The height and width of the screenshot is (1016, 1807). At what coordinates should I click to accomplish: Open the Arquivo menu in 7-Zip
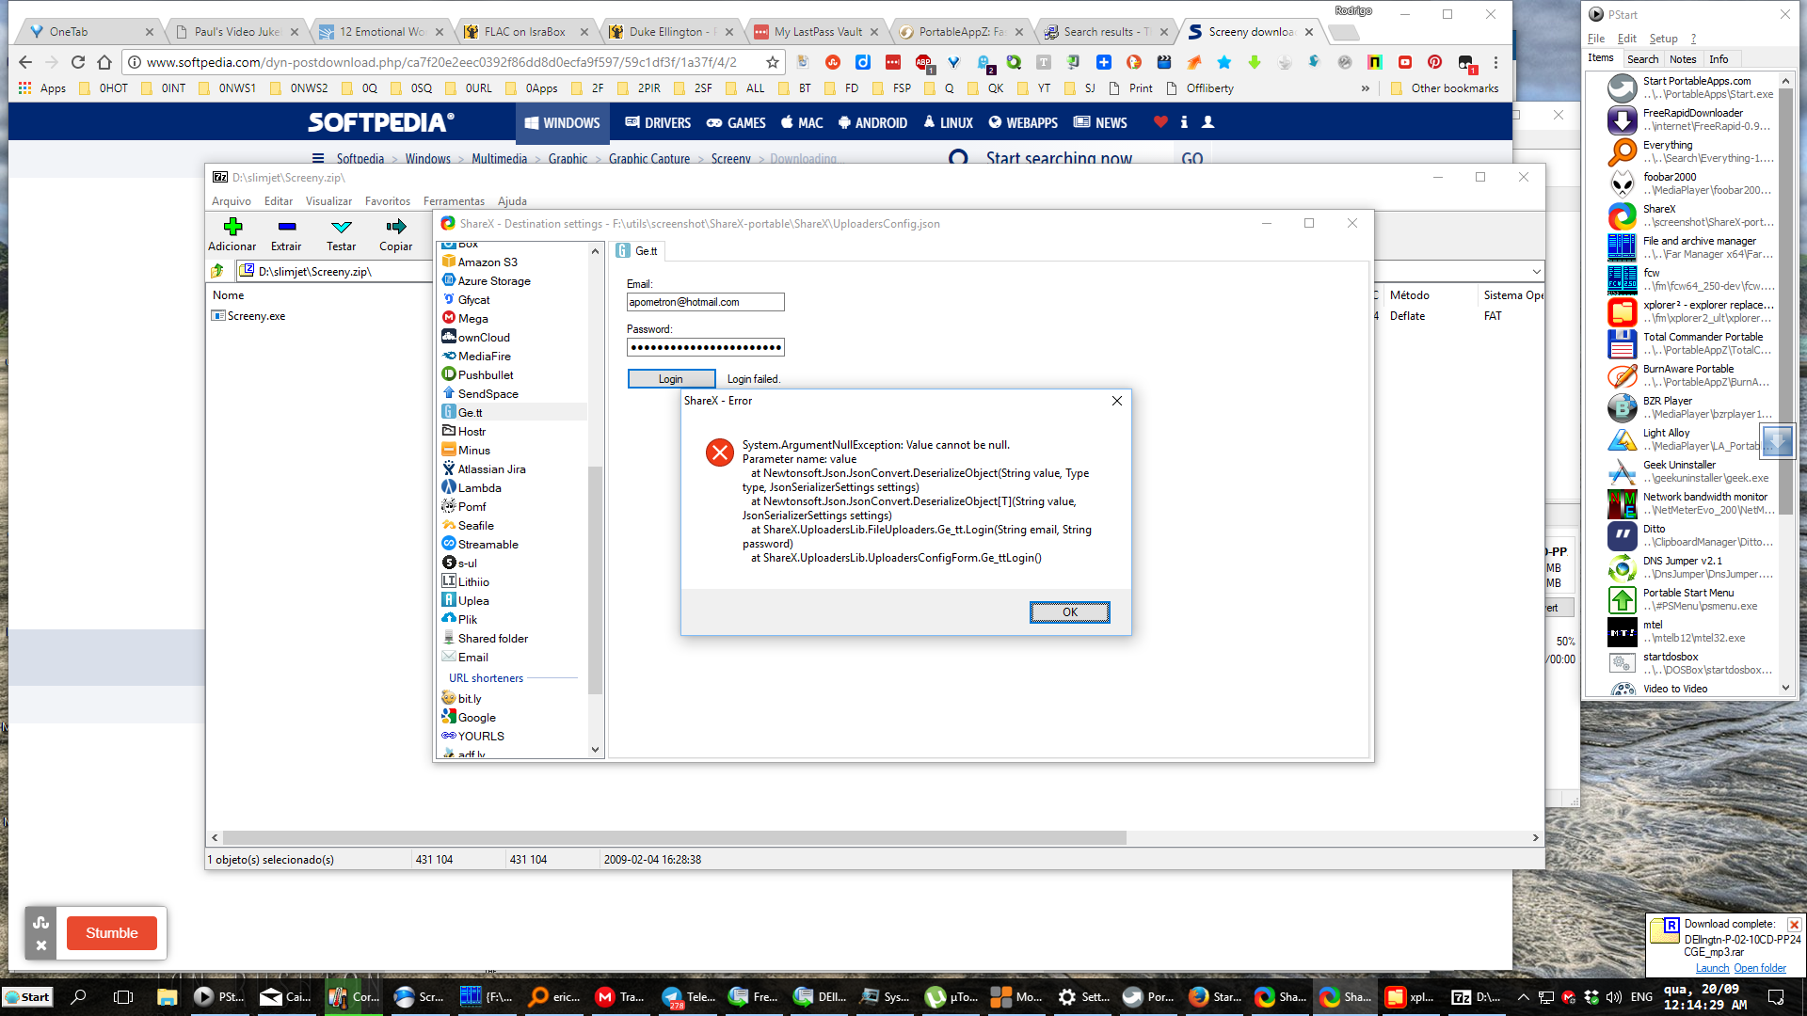point(232,200)
